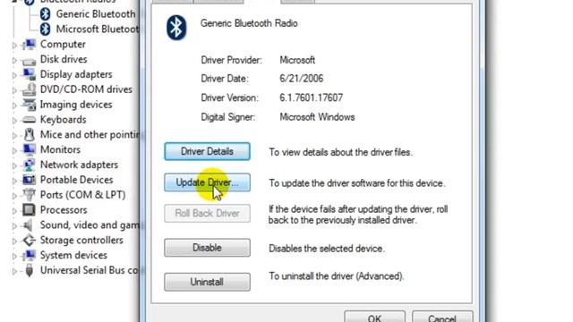Click the Portable Devices icon
The height and width of the screenshot is (322, 573).
30,180
